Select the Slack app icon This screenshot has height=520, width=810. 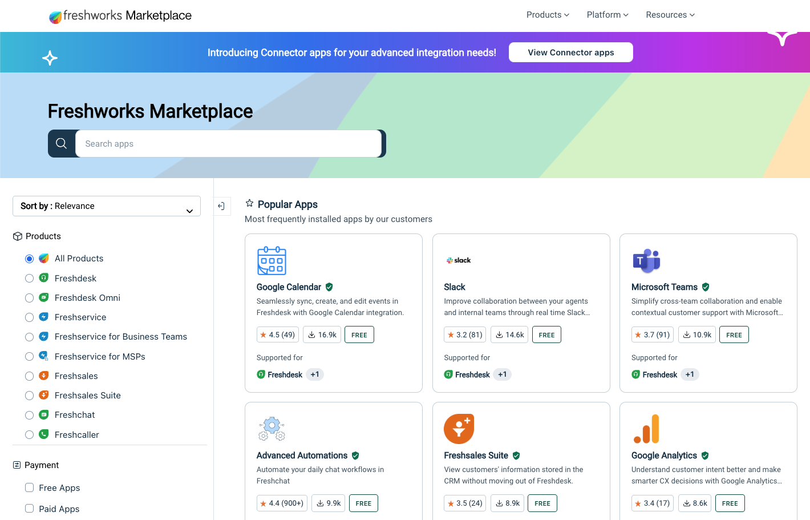pyautogui.click(x=459, y=260)
